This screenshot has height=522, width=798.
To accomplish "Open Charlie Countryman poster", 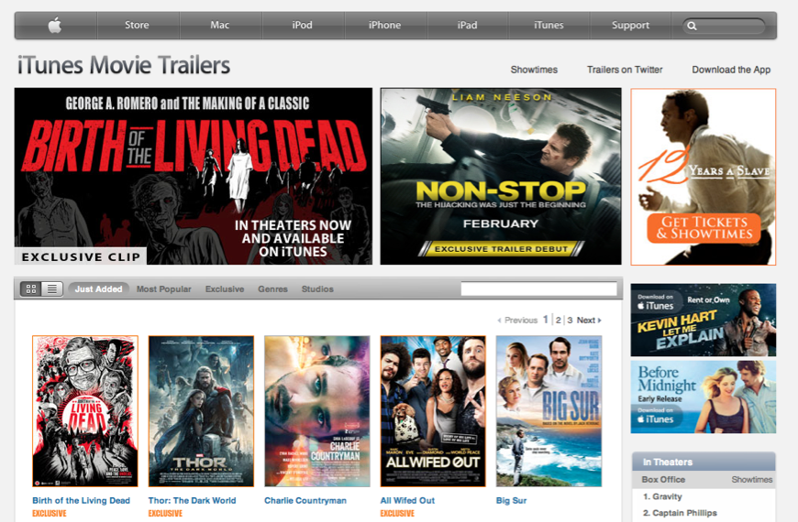I will click(317, 411).
